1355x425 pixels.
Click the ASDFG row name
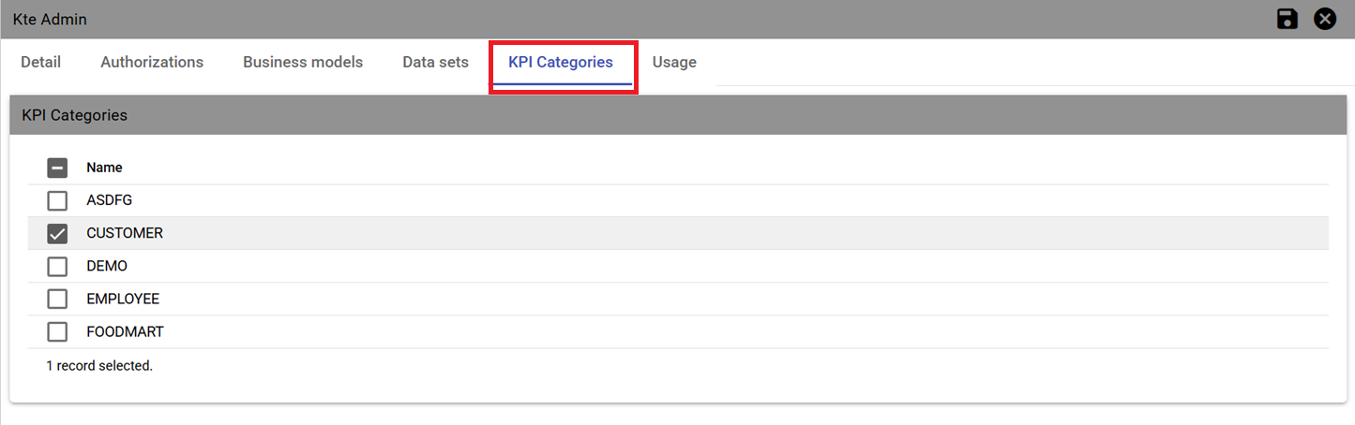[x=110, y=200]
